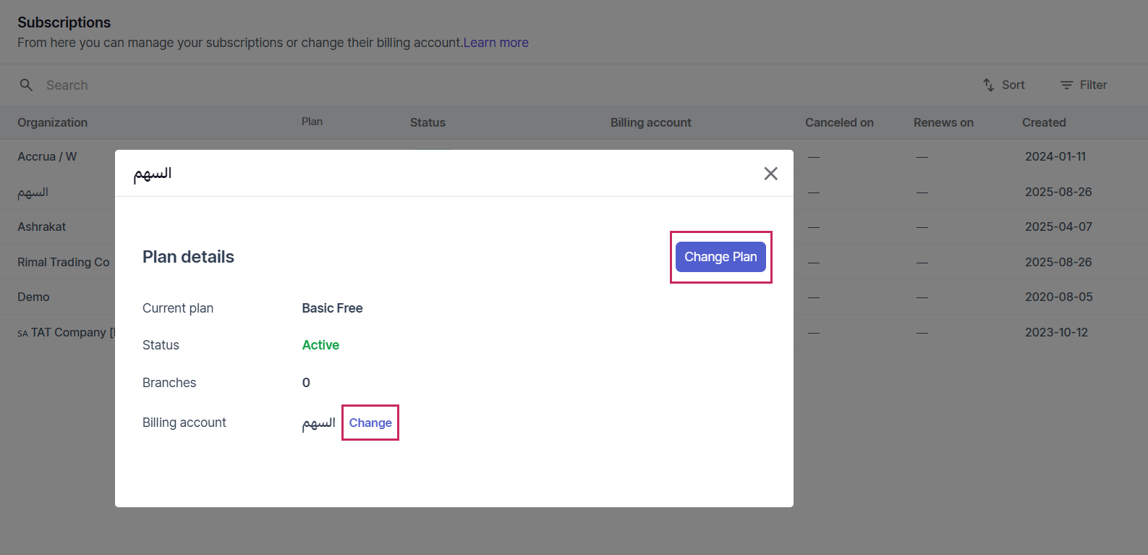Click the search magnifier icon
Screen dimensions: 1148x555
click(x=26, y=85)
